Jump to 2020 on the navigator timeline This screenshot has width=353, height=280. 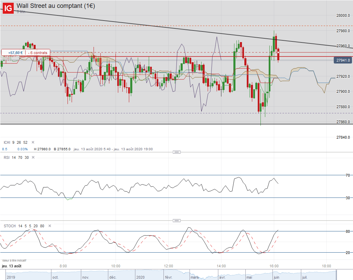point(140,277)
